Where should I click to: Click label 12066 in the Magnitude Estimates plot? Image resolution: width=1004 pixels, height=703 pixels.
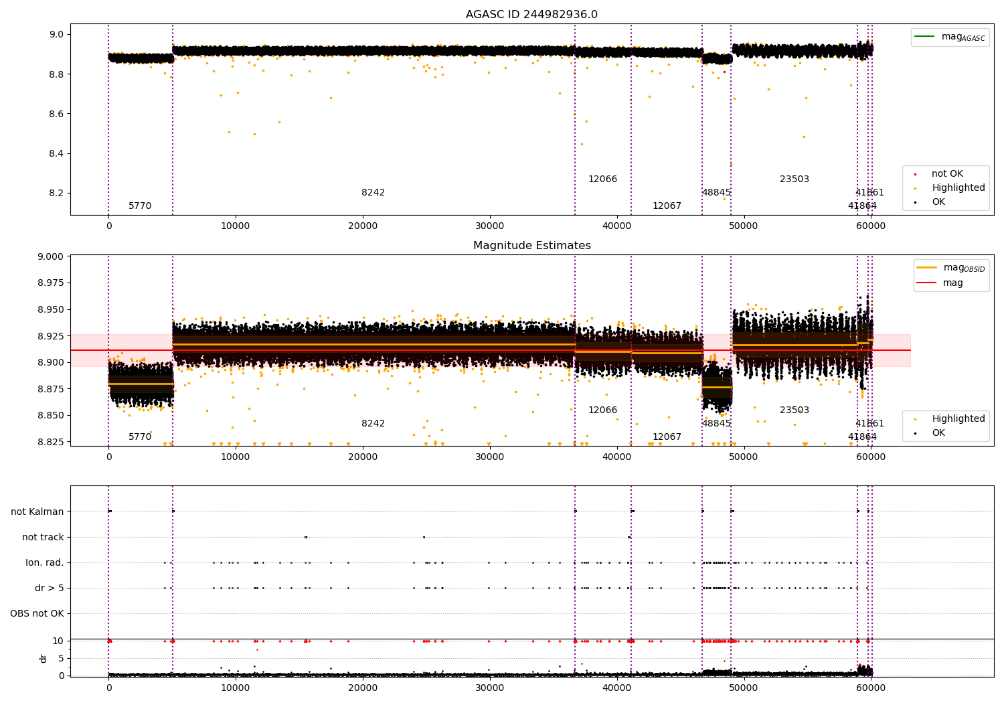[x=602, y=410]
